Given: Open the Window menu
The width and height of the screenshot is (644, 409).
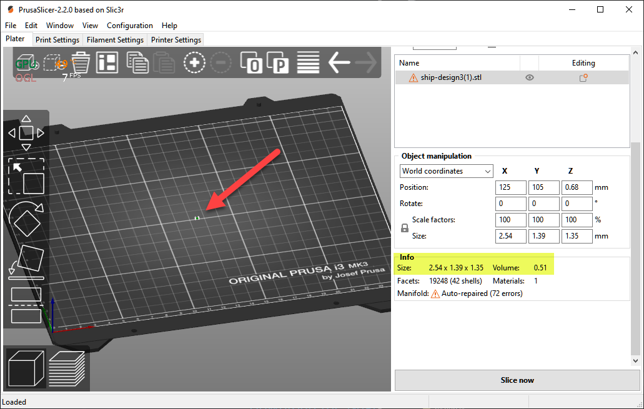Looking at the screenshot, I should (59, 26).
